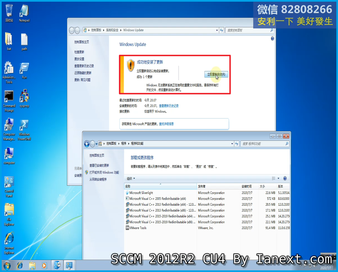
Task: Select Microsoft Visual C++ 2015-2019 Redistributable (x86)
Action: coord(207,222)
